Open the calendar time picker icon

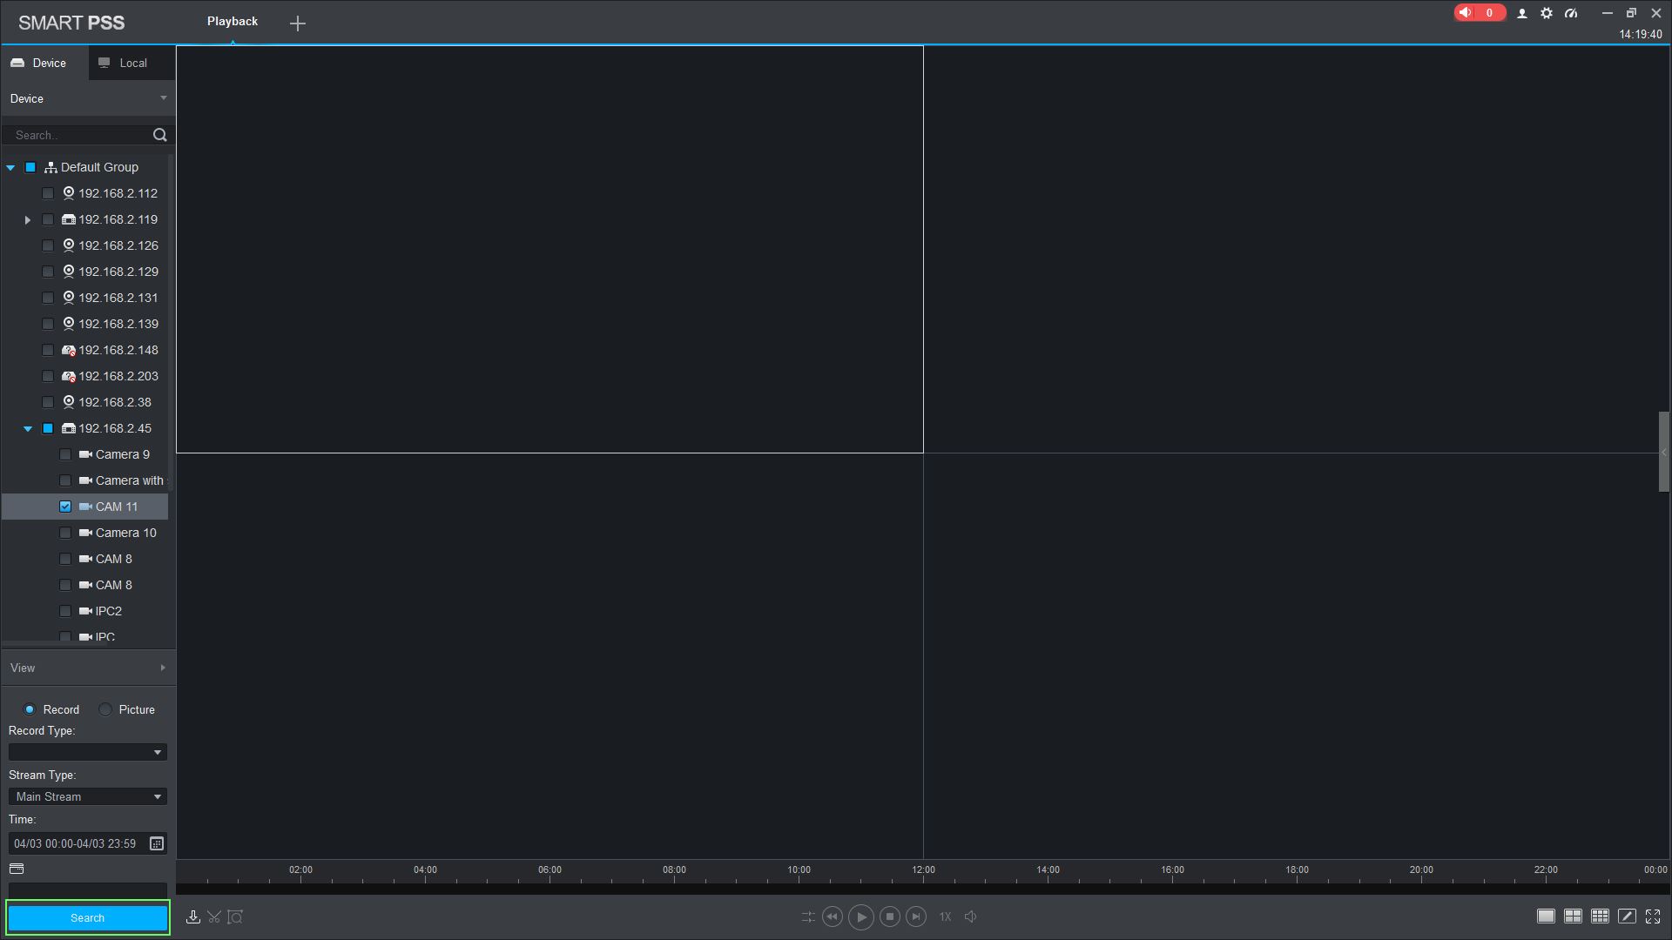[x=157, y=843]
